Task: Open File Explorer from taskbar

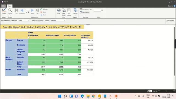Action: [88, 96]
